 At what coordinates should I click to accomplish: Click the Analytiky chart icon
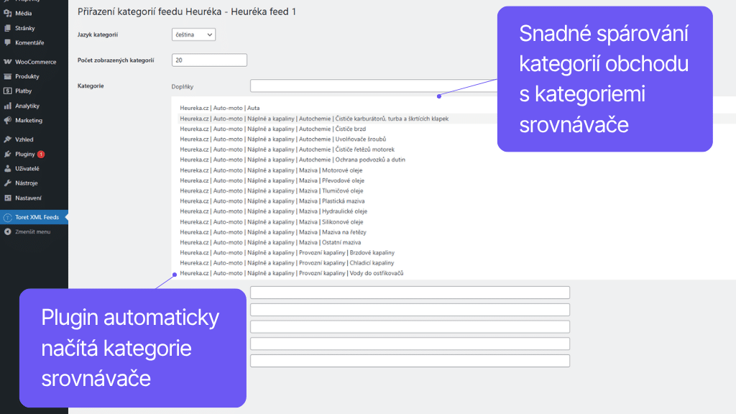tap(7, 106)
